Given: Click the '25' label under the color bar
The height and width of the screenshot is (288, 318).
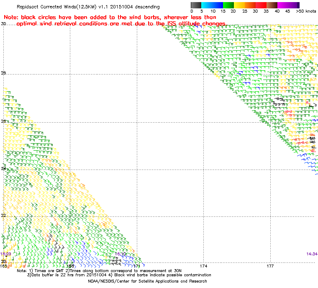Looking at the screenshot, I should coord(245,11).
